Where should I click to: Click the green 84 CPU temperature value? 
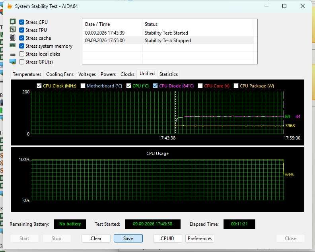288,117
